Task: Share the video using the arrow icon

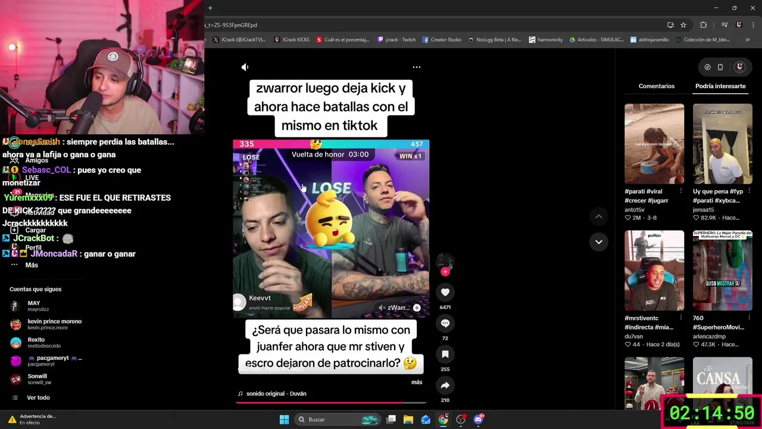Action: point(445,385)
